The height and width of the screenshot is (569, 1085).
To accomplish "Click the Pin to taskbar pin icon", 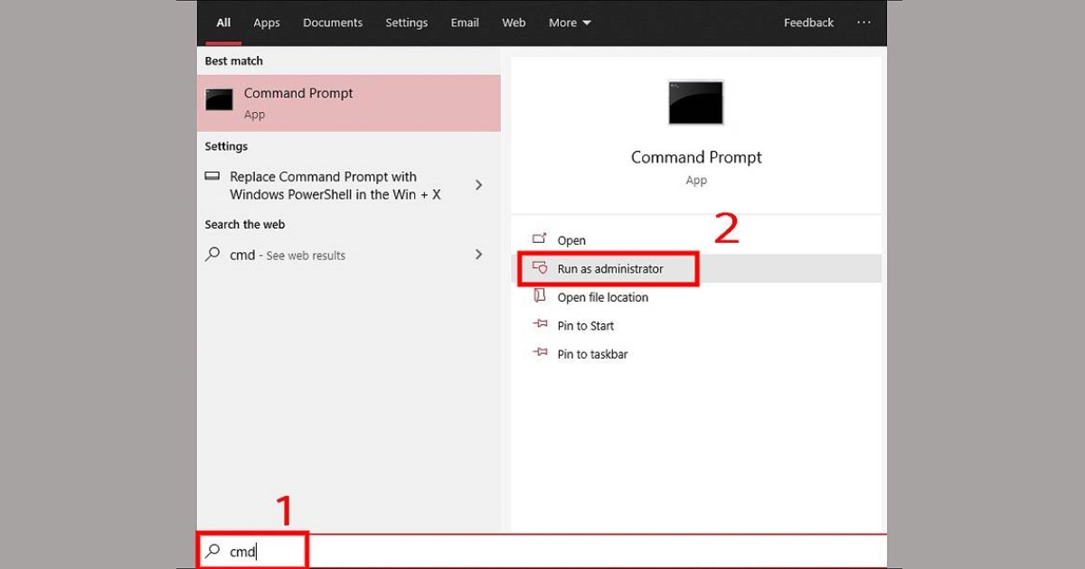I will 540,353.
